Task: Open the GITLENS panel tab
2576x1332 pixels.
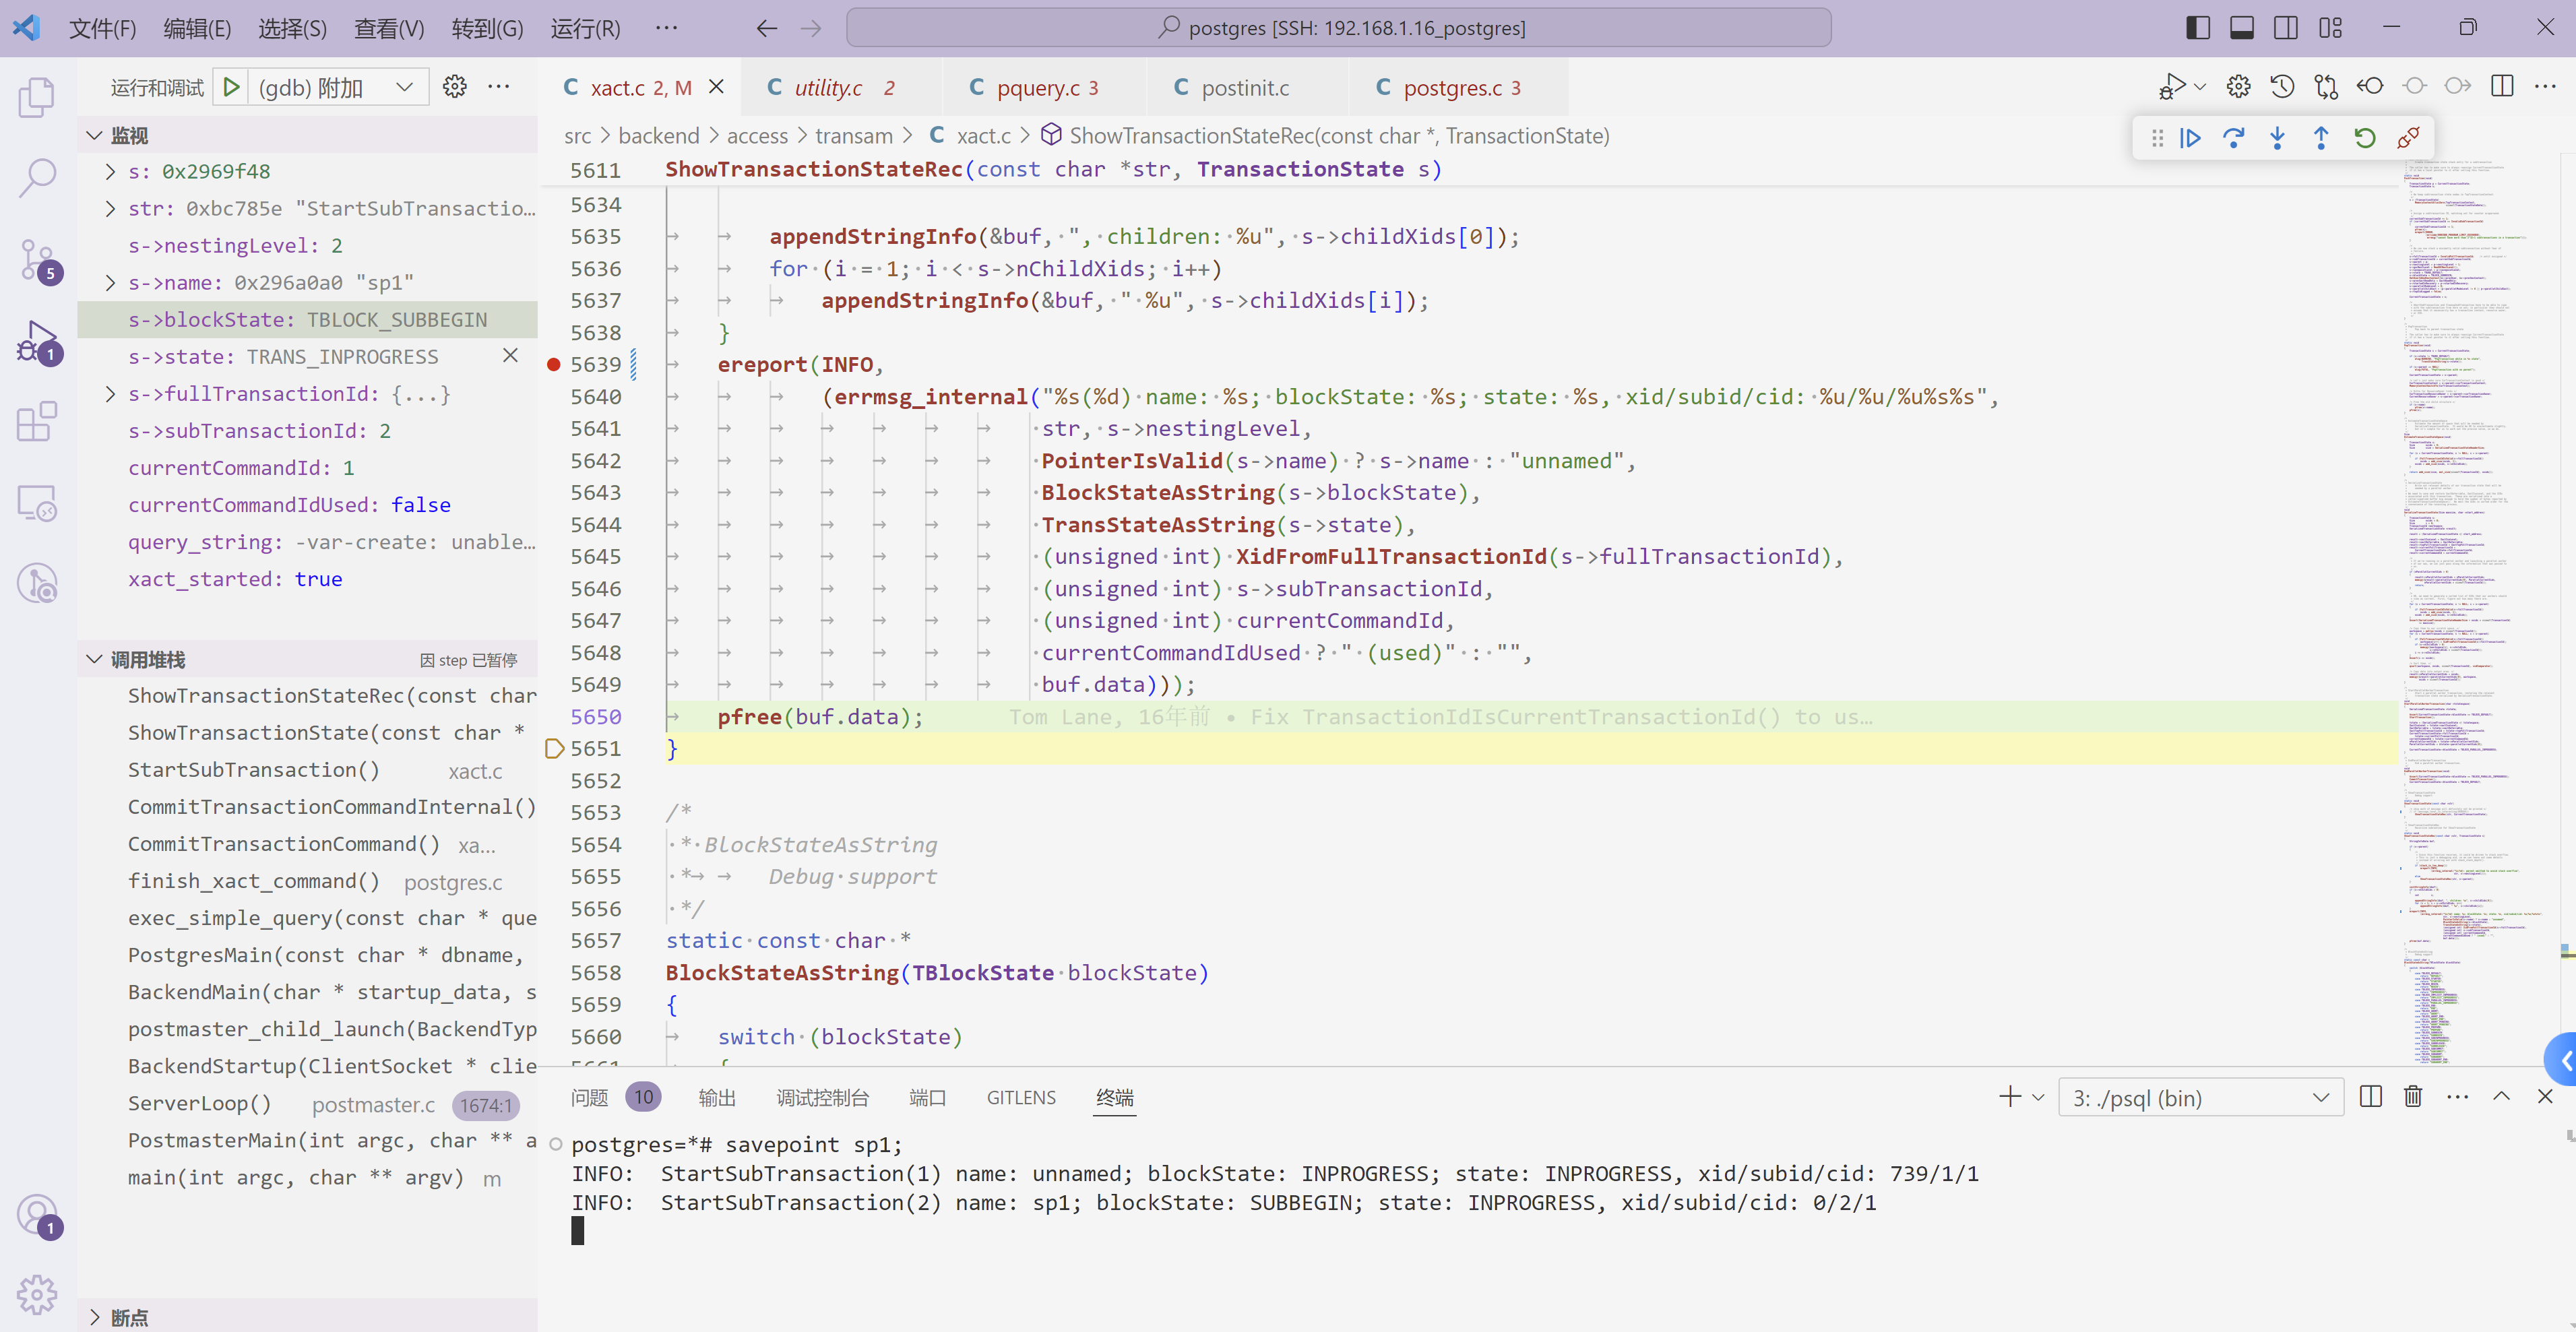Action: point(1021,1097)
